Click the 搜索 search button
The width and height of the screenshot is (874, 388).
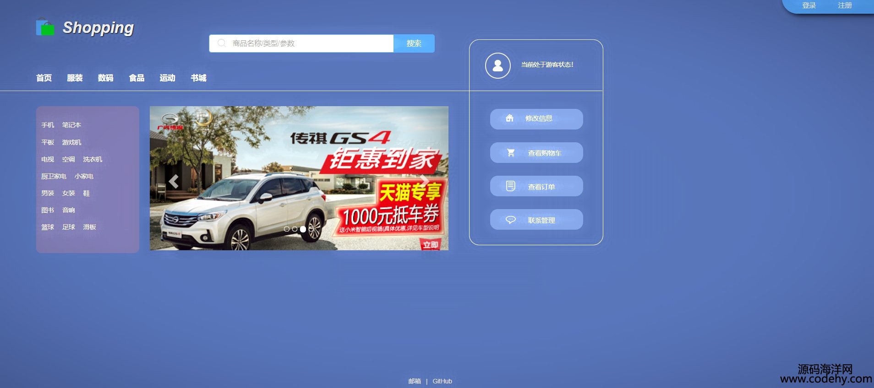[414, 43]
